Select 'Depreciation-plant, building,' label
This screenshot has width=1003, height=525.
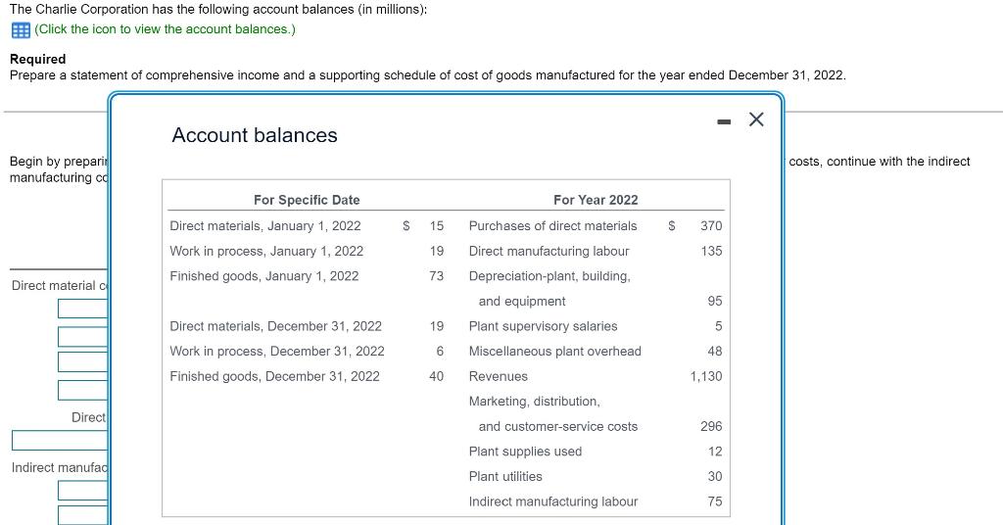tap(549, 275)
